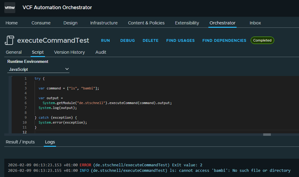
Task: Switch to the General tab
Action: tap(14, 52)
